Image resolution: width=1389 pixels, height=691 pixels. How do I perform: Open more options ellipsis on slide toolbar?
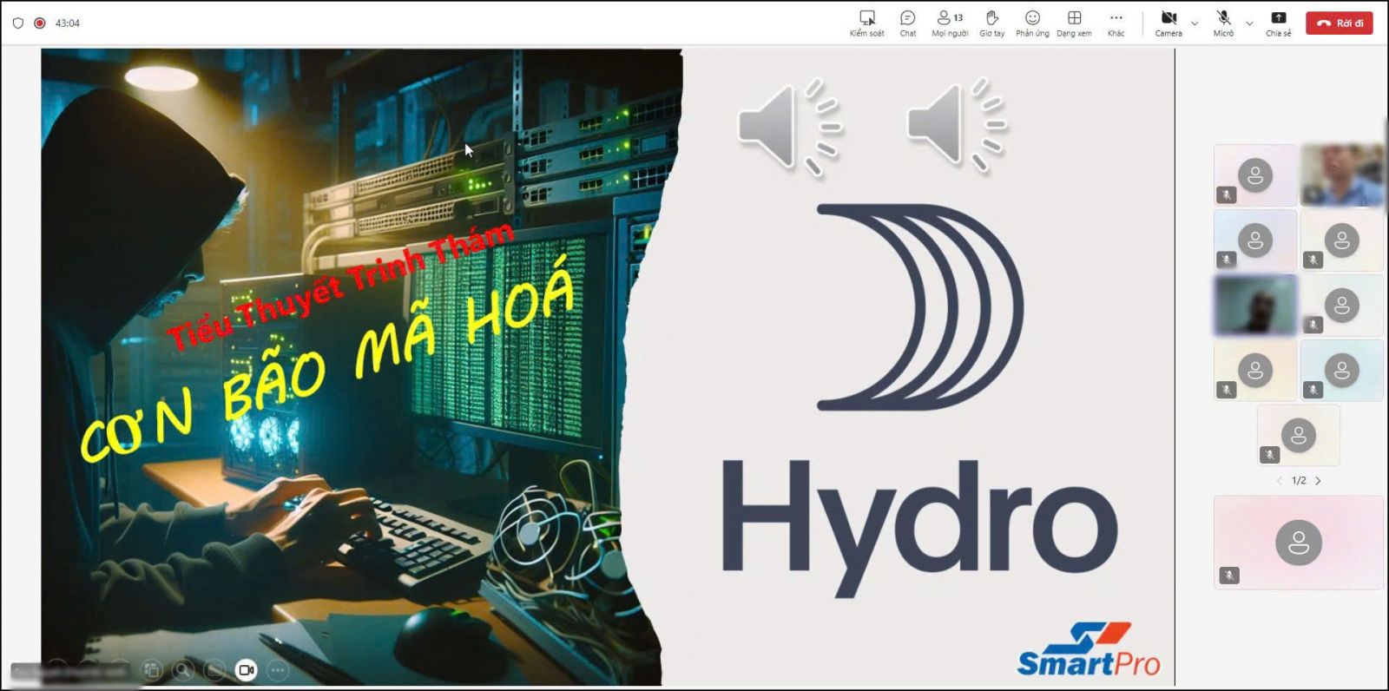(278, 669)
